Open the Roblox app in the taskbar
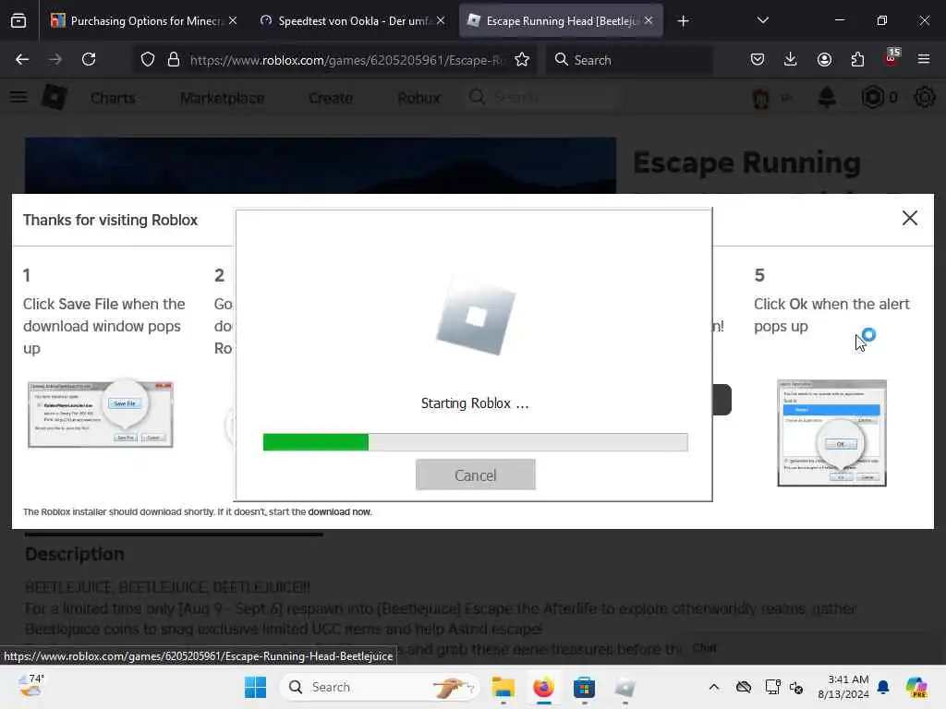The height and width of the screenshot is (709, 946). (625, 687)
